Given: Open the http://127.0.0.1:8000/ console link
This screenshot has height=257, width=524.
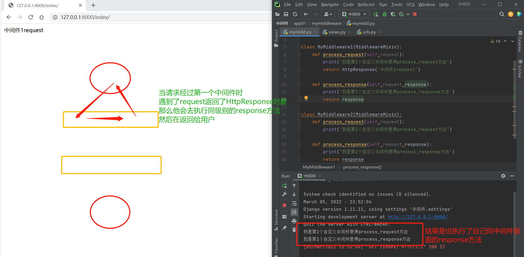Looking at the screenshot, I should pos(417,217).
